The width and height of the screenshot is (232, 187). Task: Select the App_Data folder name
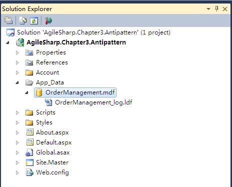coord(50,82)
